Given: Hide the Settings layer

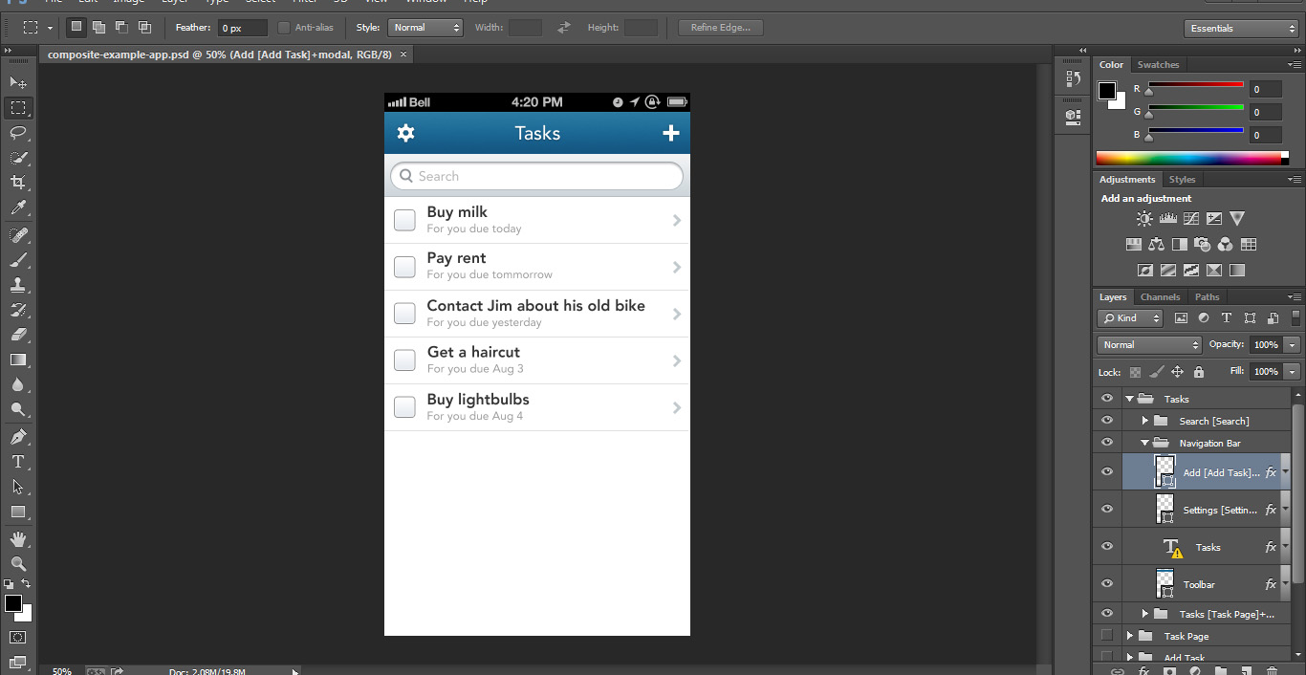Looking at the screenshot, I should [x=1106, y=509].
